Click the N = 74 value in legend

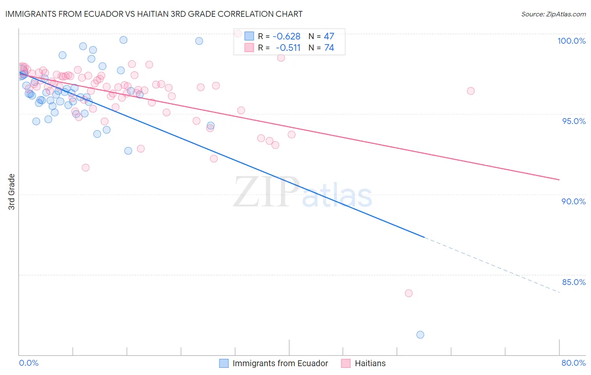tap(321, 48)
